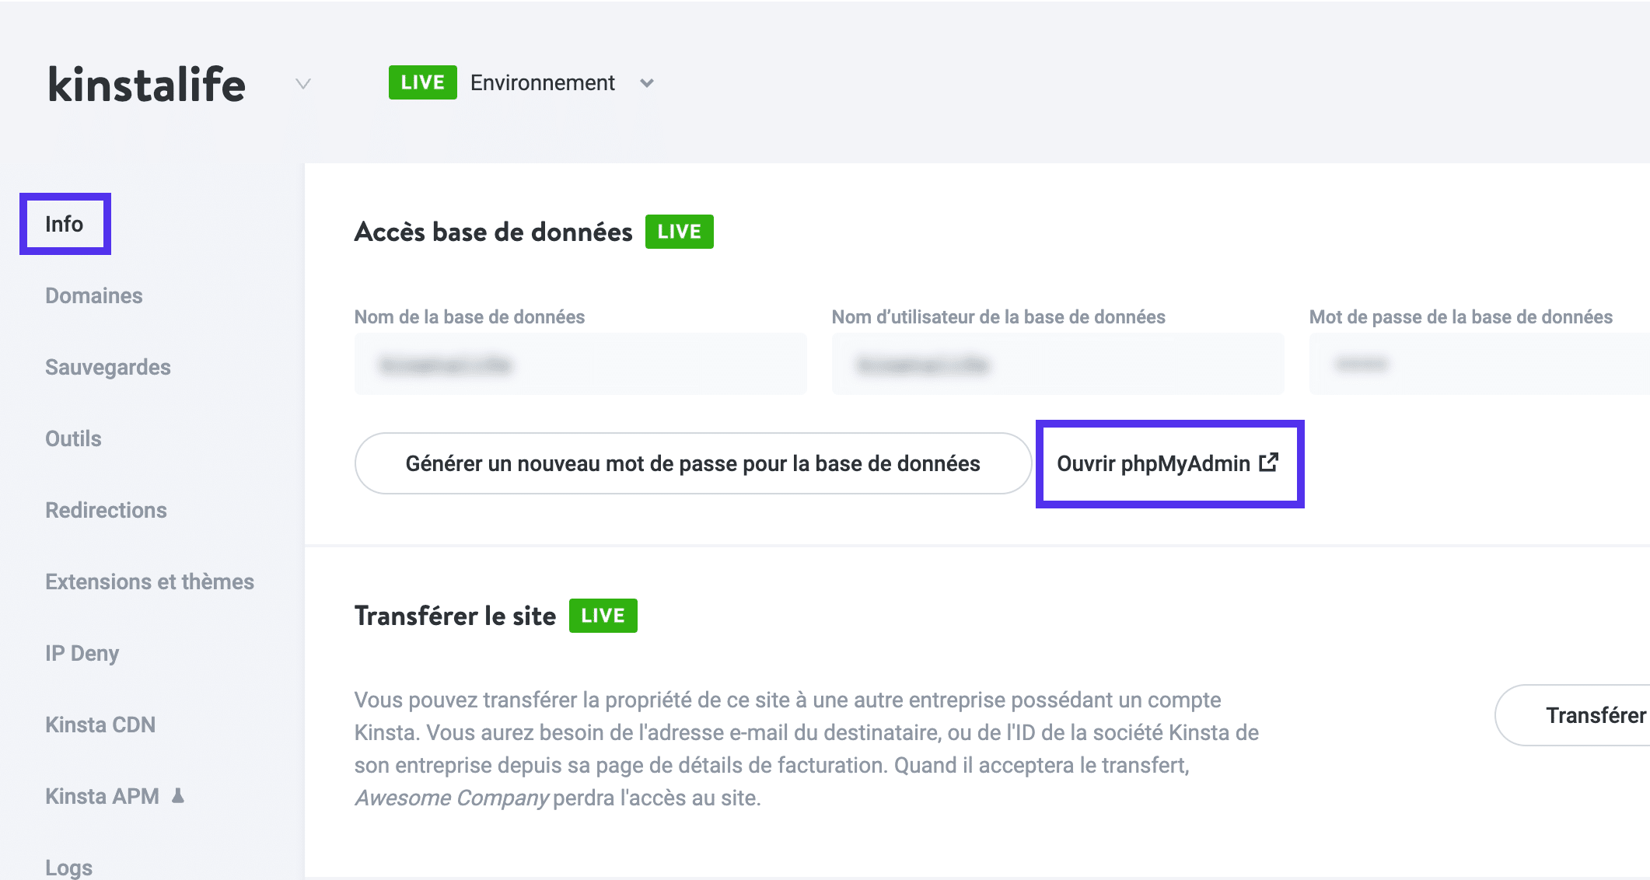Click the Outils sidebar icon

(x=73, y=438)
